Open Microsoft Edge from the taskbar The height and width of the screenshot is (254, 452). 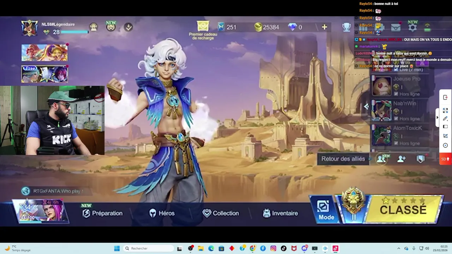[211, 248]
